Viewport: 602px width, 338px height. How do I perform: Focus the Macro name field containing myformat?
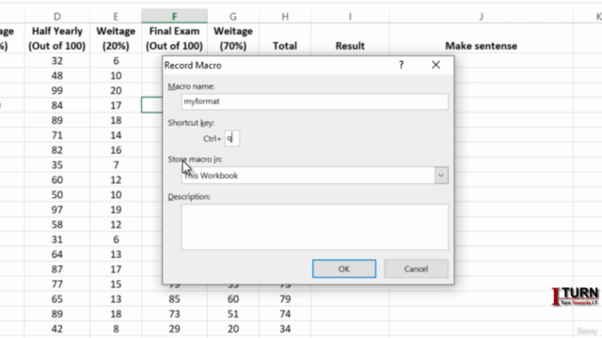pos(314,101)
